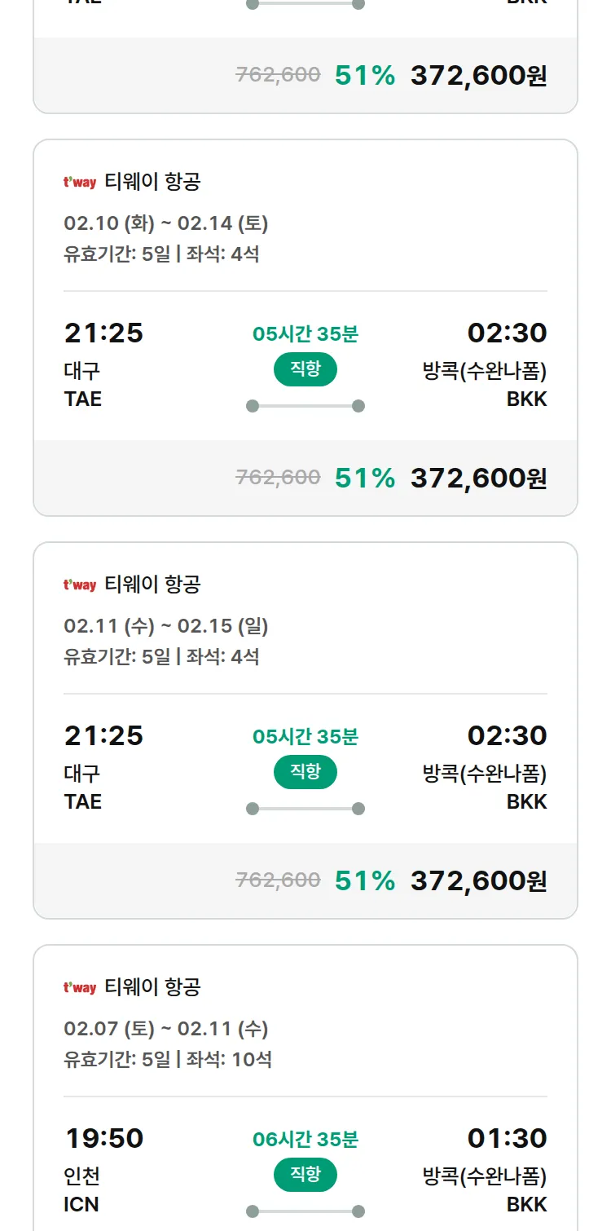Click t'way logo on the 02.10 (화) flight
611x1231 pixels.
coord(80,182)
